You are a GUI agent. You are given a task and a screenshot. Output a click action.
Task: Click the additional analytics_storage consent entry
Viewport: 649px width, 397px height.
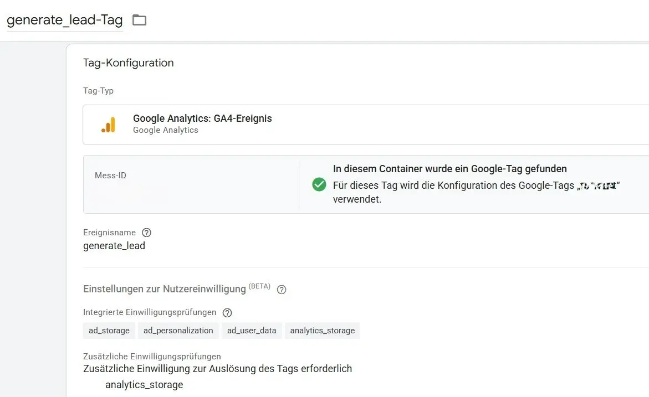[144, 384]
